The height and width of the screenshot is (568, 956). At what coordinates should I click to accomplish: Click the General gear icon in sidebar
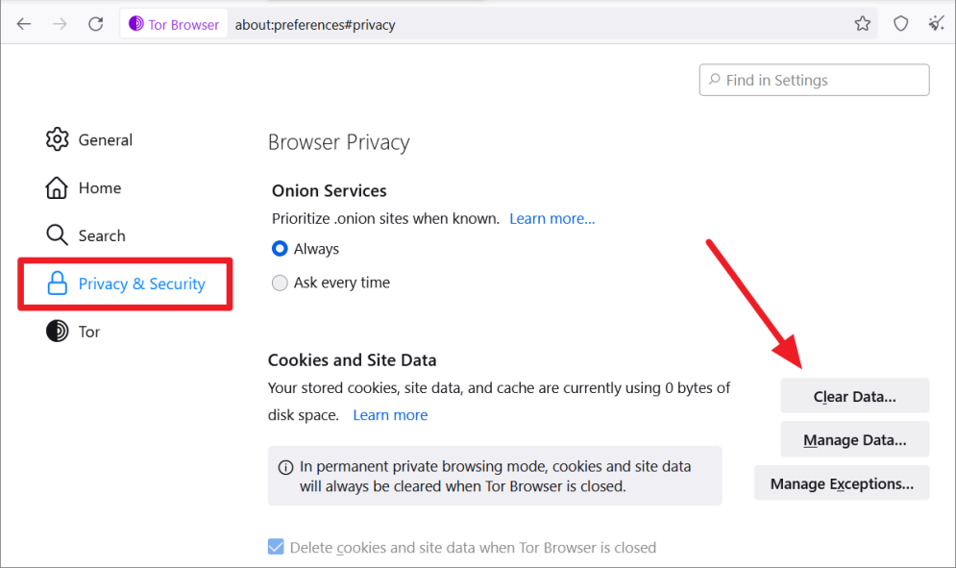(x=58, y=139)
